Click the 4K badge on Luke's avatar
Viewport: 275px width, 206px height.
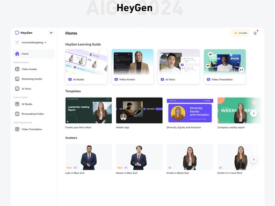(x=75, y=168)
